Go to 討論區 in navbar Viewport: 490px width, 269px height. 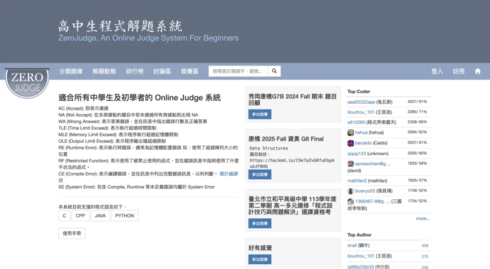click(x=162, y=71)
